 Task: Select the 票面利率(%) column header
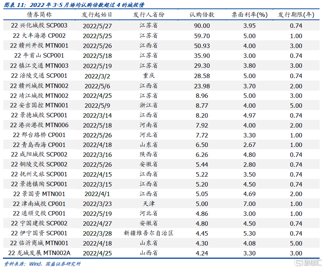250,15
